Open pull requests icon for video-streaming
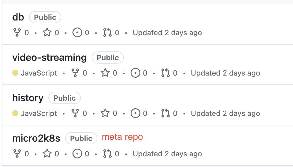Viewport: 293px width, 167px height. [165, 73]
